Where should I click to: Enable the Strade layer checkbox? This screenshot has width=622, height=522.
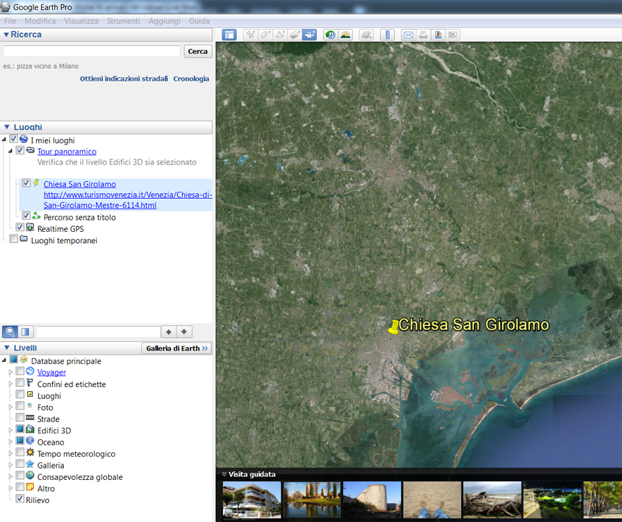20,419
